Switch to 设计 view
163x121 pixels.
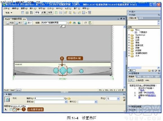[x=28, y=23]
